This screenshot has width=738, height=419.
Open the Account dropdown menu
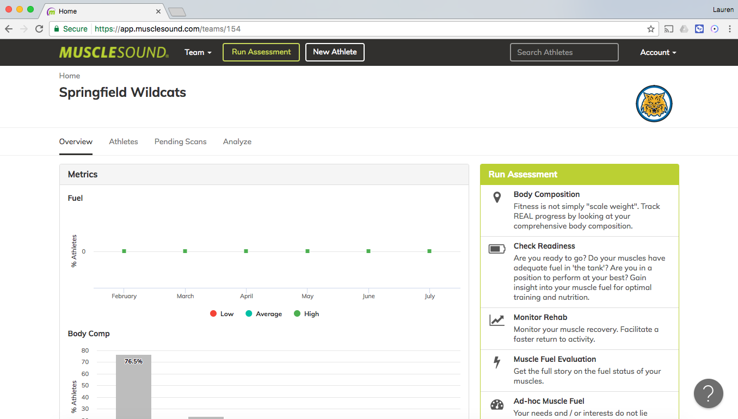658,52
